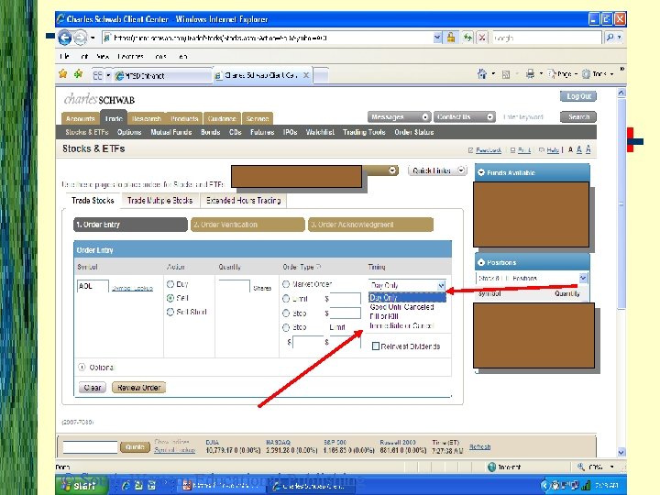Switch to Trade Multiple Stocks tab
Image resolution: width=660 pixels, height=495 pixels.
click(159, 201)
